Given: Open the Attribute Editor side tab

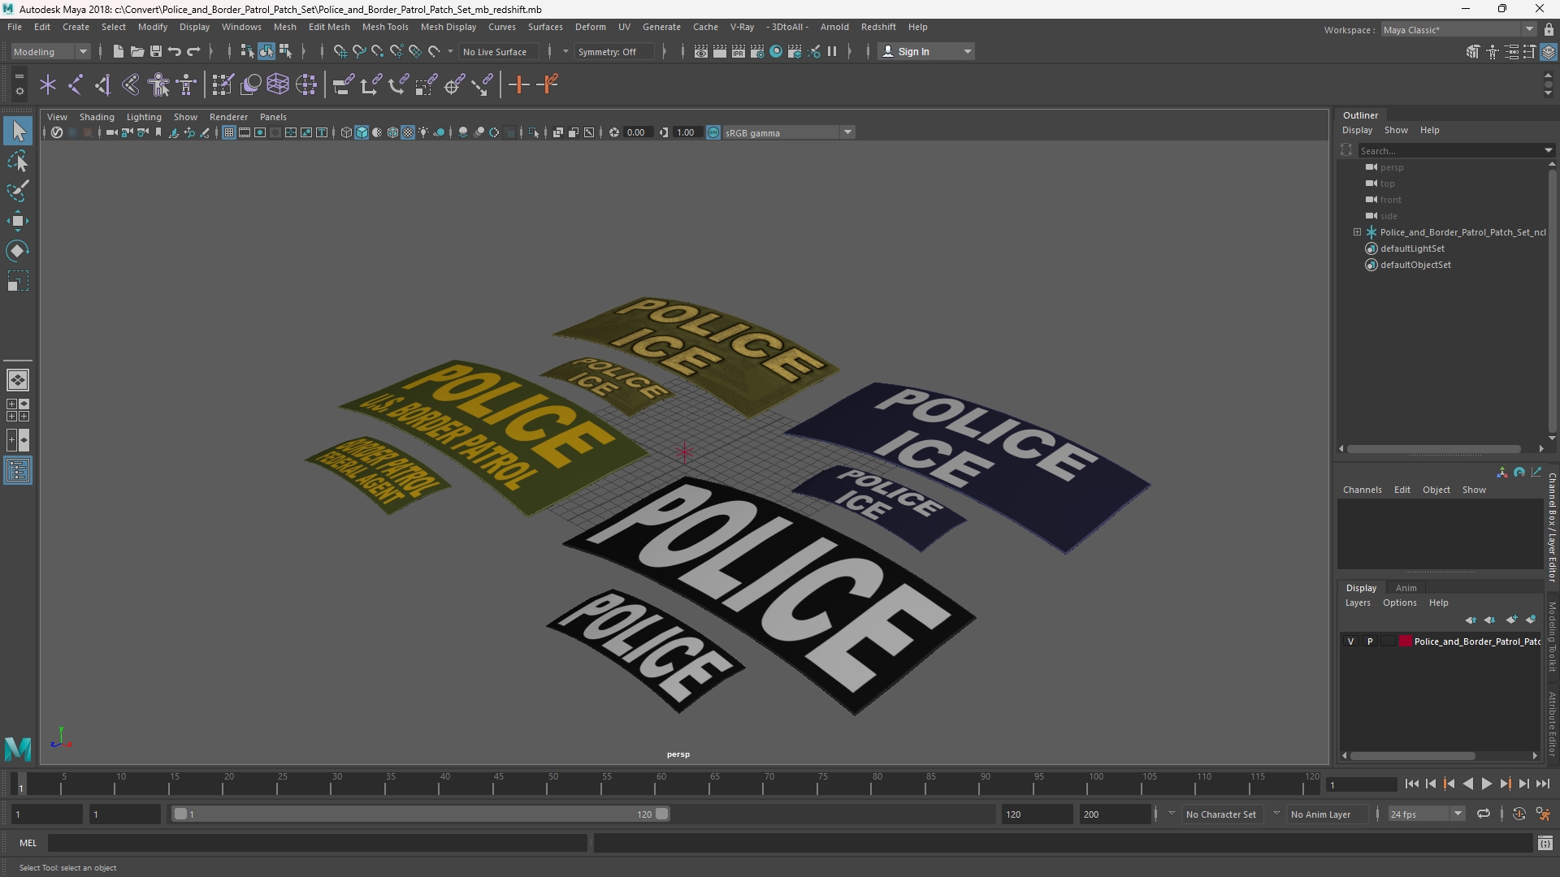Looking at the screenshot, I should [1552, 724].
